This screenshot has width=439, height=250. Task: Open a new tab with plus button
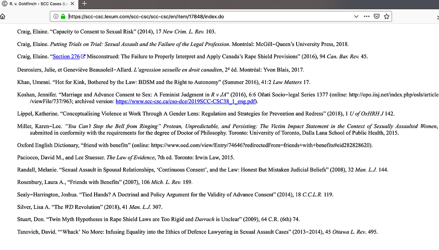[84, 4]
